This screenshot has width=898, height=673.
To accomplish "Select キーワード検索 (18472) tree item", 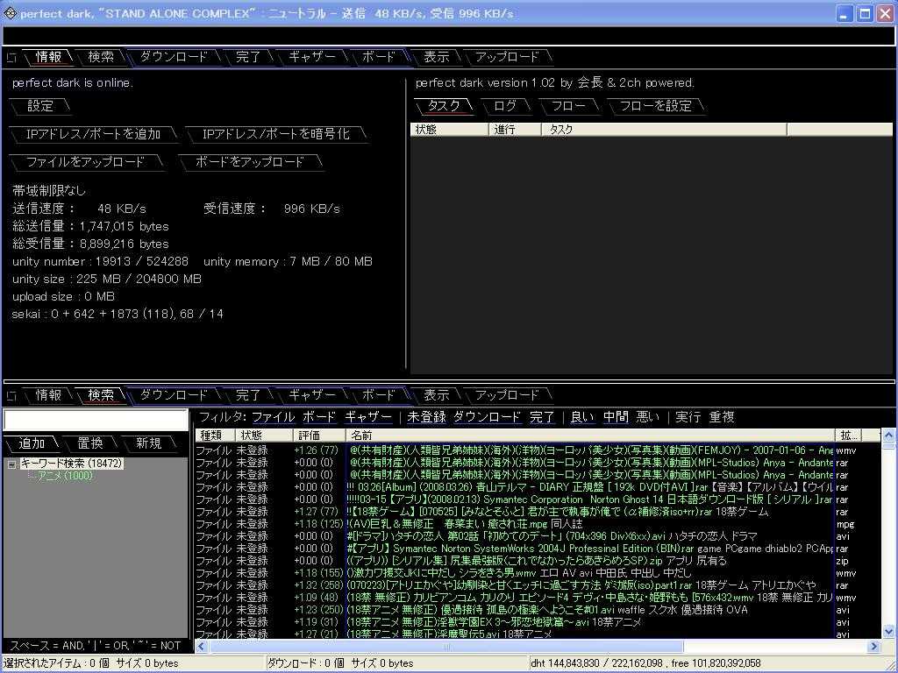I will pos(72,463).
